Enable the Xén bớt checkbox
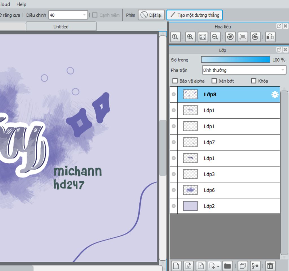Viewport: 289px width, 271px height. click(214, 81)
